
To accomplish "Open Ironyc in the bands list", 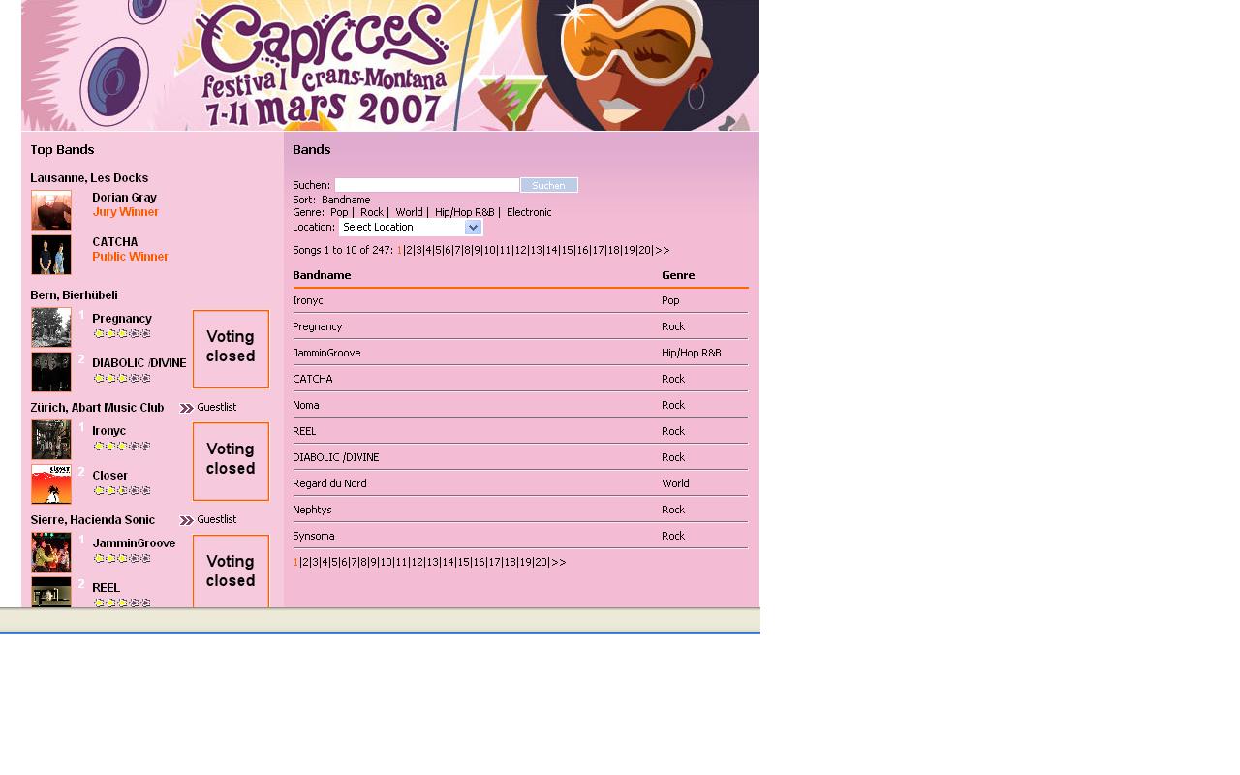I will (308, 300).
